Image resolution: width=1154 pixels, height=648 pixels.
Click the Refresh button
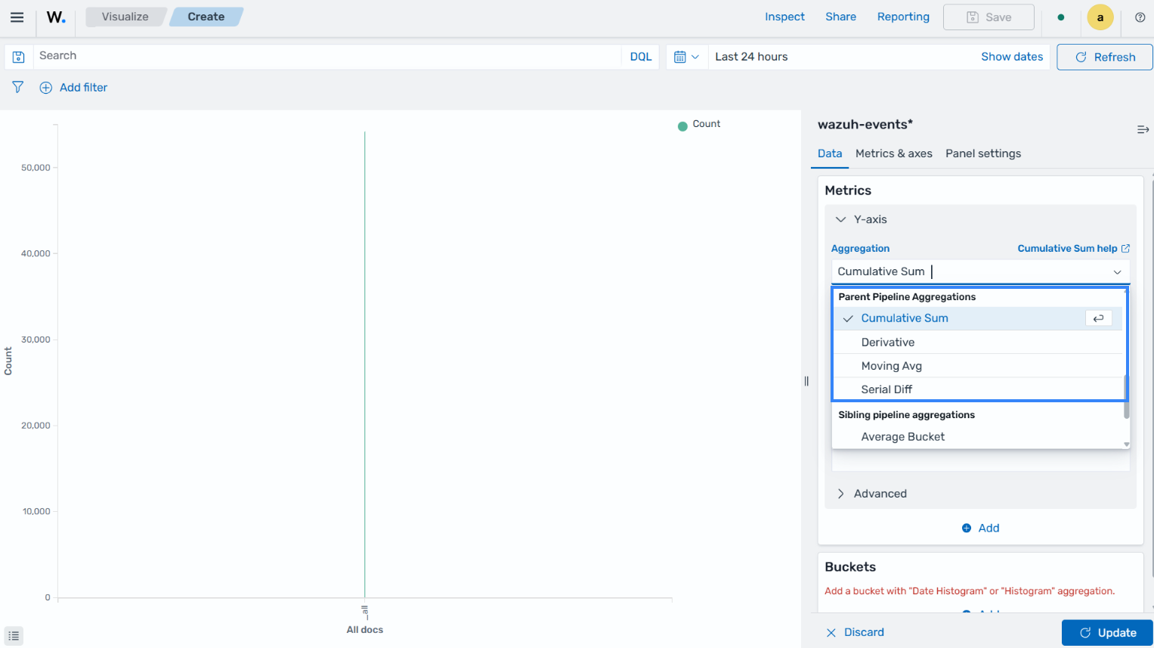[x=1105, y=57]
